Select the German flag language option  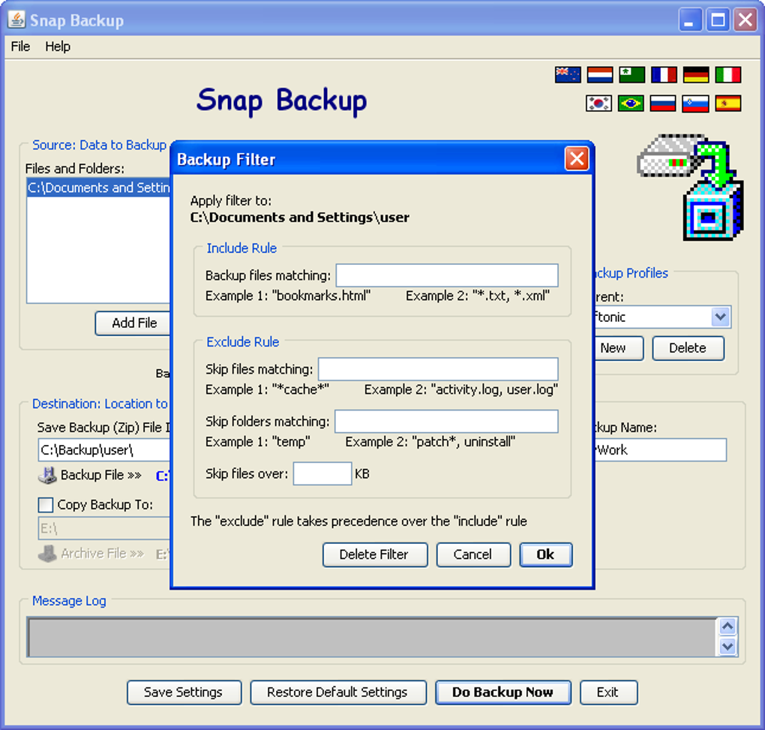(696, 75)
